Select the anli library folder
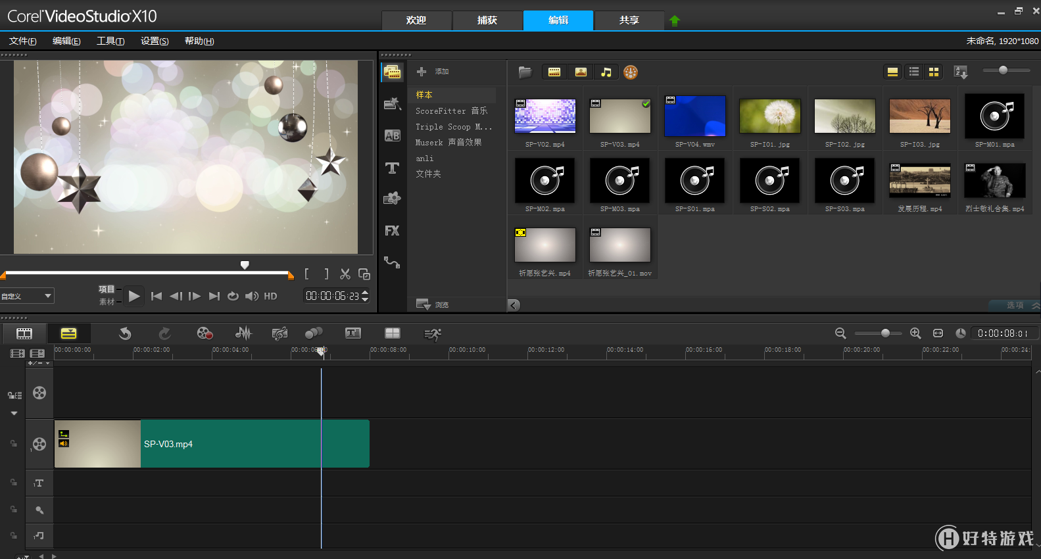The height and width of the screenshot is (559, 1041). click(425, 158)
